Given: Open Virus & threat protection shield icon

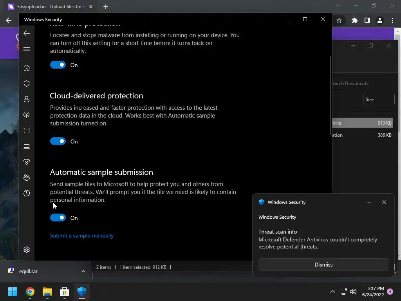Looking at the screenshot, I should (x=27, y=83).
